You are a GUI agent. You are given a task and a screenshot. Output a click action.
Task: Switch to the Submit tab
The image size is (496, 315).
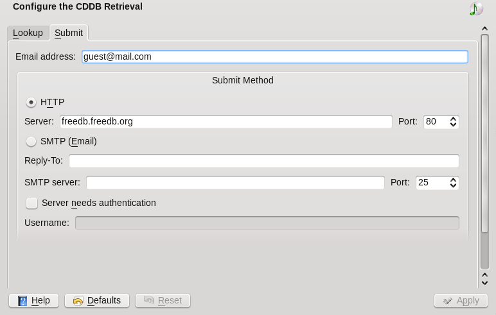tap(68, 33)
